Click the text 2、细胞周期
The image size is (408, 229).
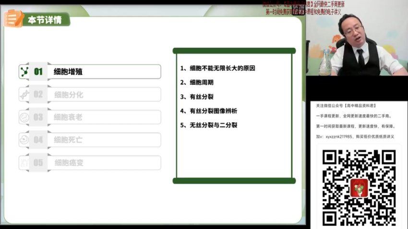click(197, 82)
